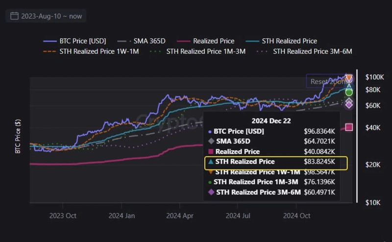Click the 2024 Apr x-axis label
Image resolution: width=392 pixels, height=242 pixels.
[x=180, y=215]
